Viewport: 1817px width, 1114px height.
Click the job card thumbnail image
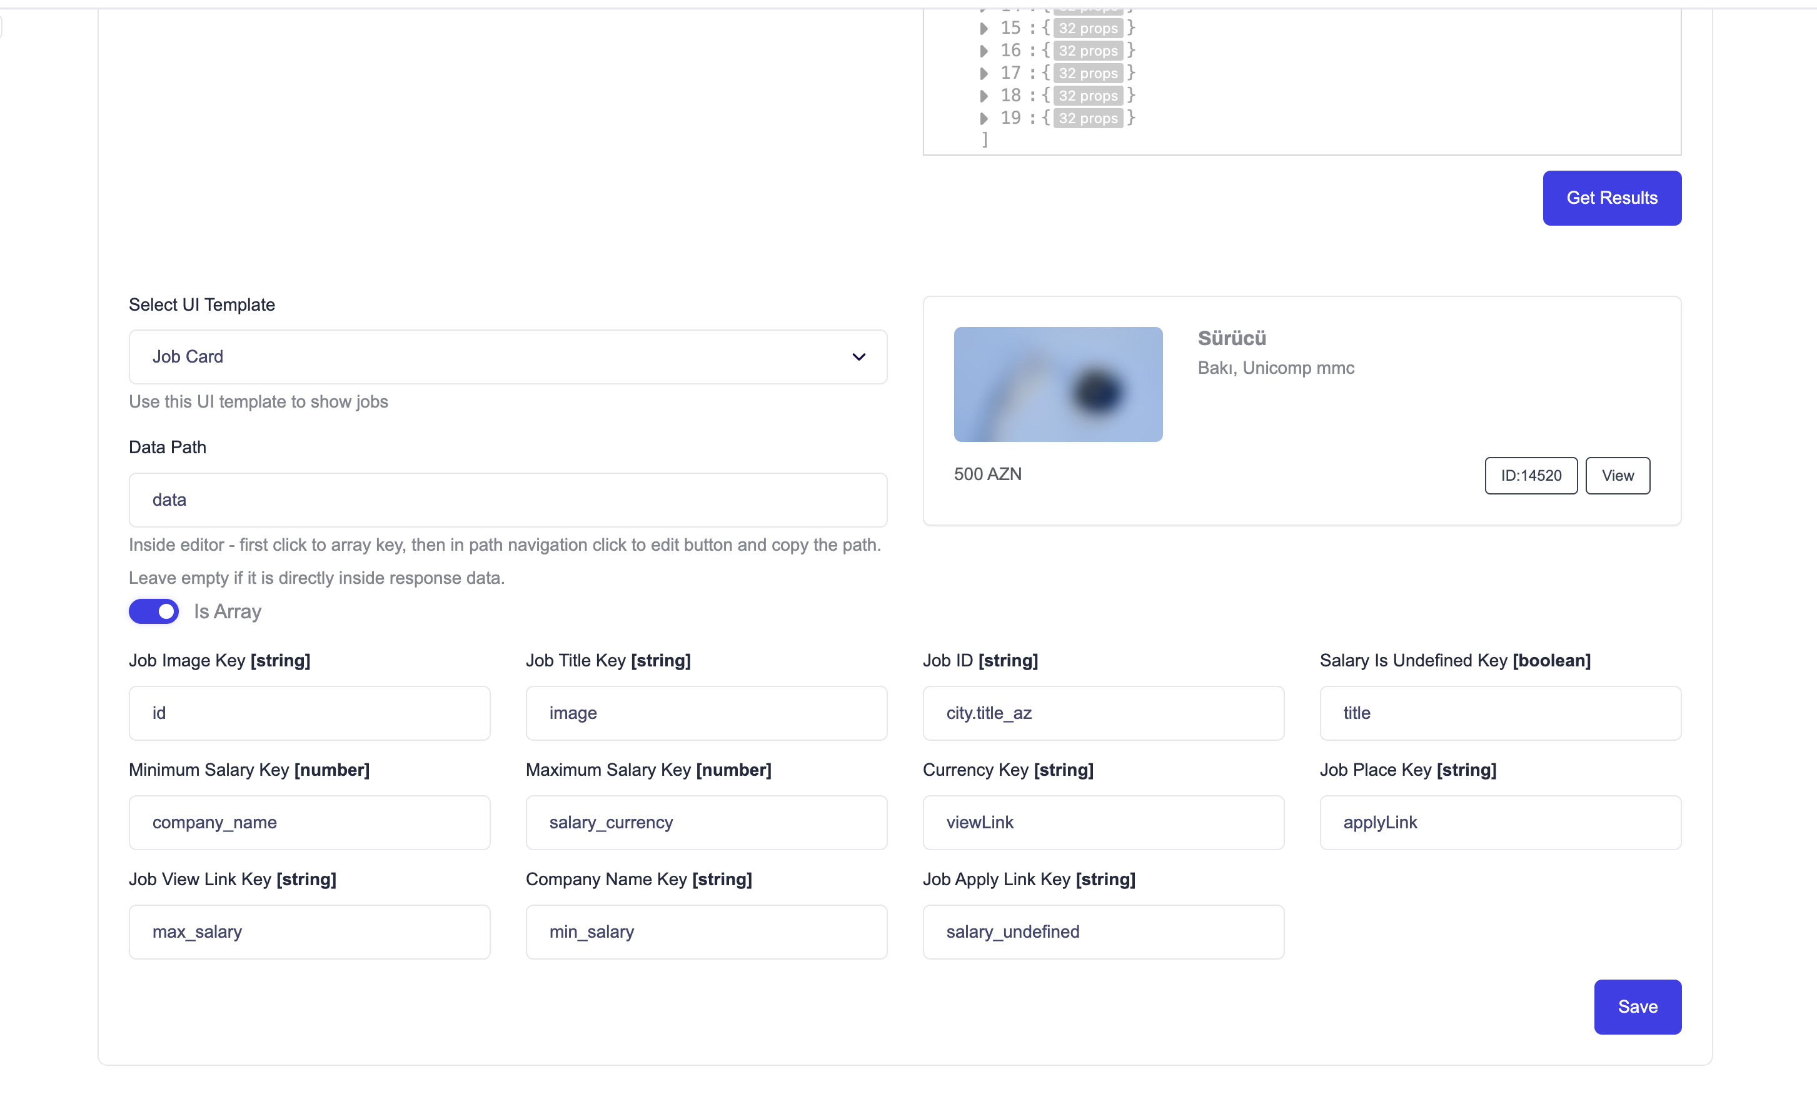pos(1057,384)
